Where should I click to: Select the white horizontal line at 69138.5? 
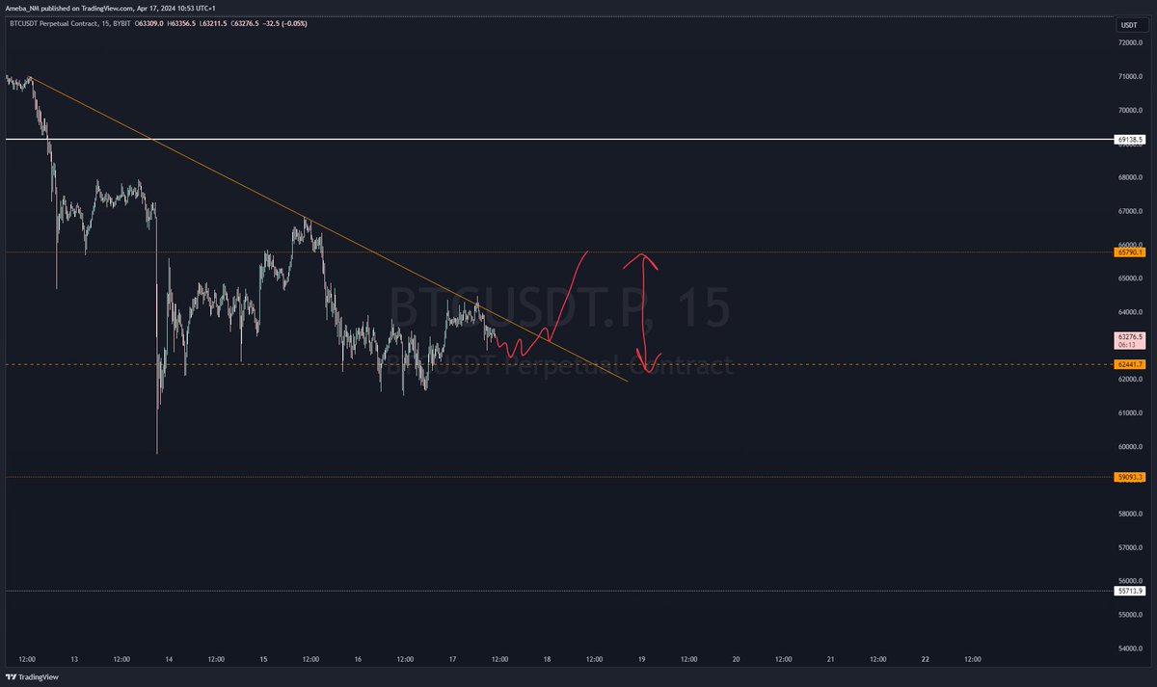(559, 140)
